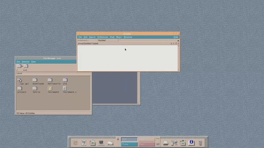Image resolution: width=264 pixels, height=148 pixels.
Task: Click the root "/" folder icon in path bar
Action: tap(19, 66)
